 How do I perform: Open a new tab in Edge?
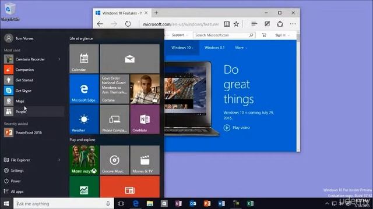[x=156, y=13]
